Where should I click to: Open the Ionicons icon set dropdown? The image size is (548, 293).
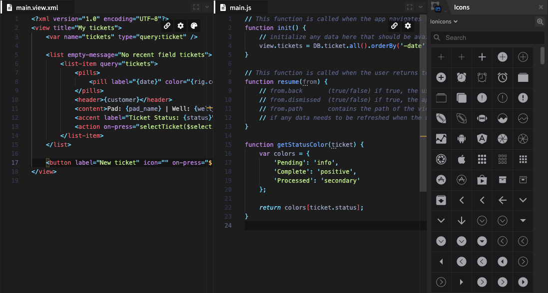click(x=444, y=21)
